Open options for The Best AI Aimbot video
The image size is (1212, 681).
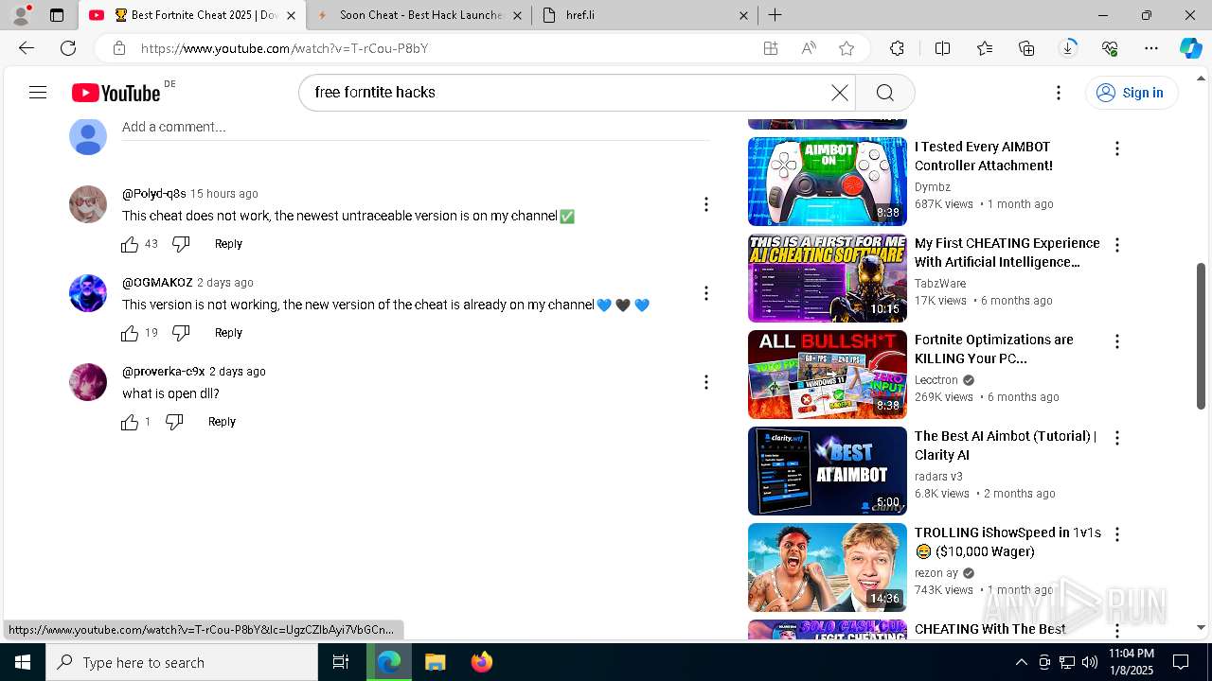(x=1117, y=438)
